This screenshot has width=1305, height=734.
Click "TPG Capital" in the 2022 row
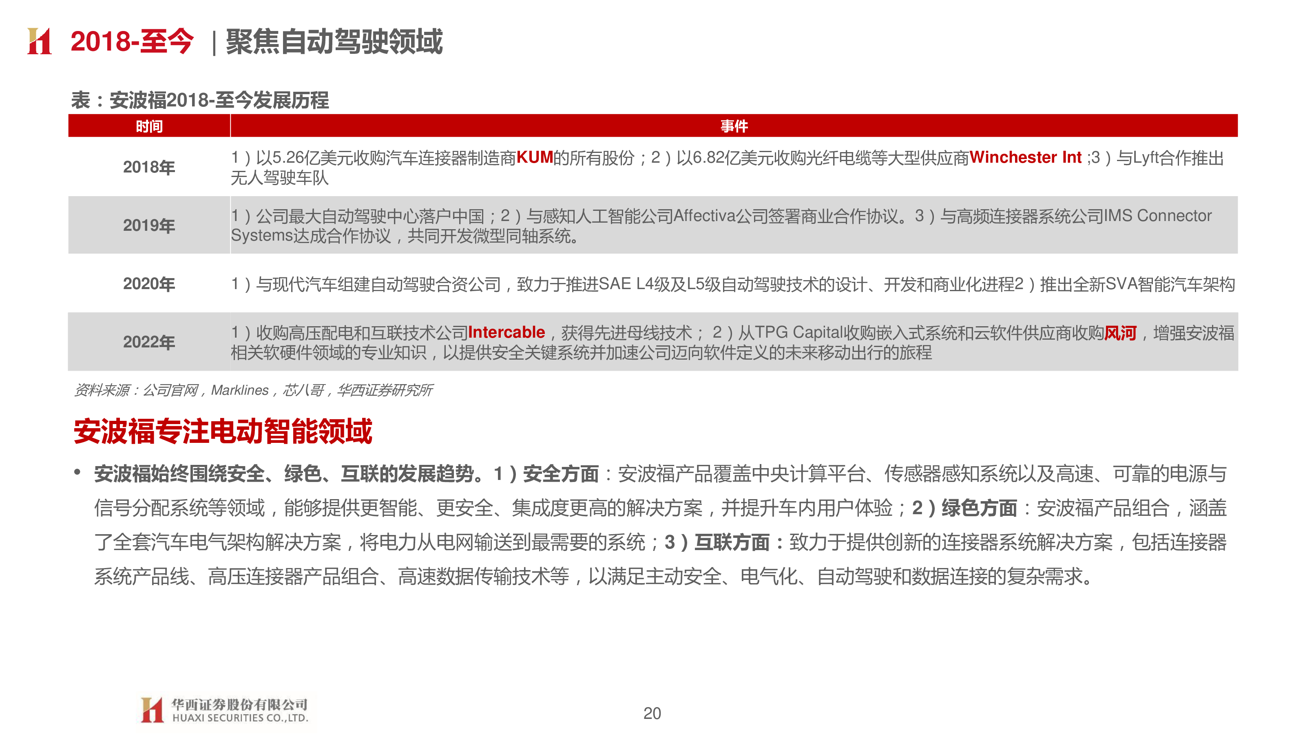click(798, 332)
